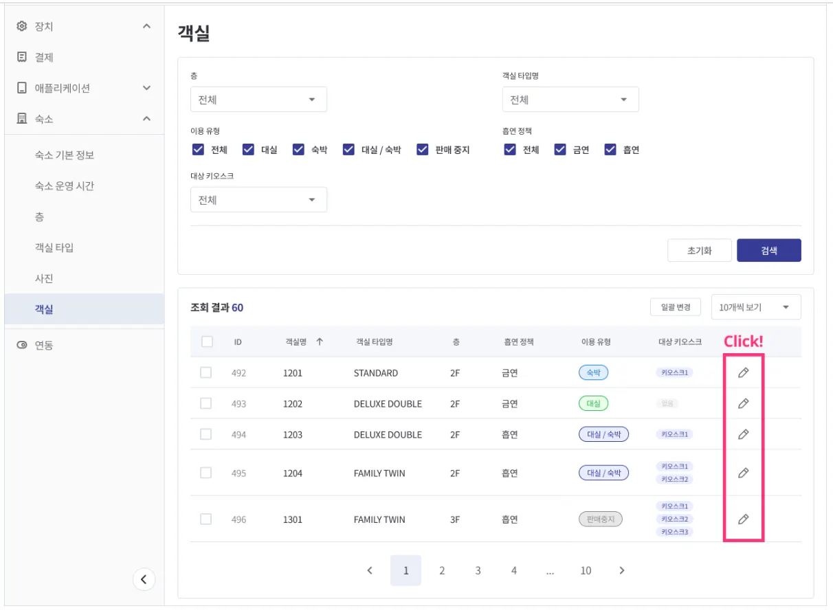The height and width of the screenshot is (615, 833).
Task: Check the row checkbox for ID 493
Action: click(x=206, y=403)
